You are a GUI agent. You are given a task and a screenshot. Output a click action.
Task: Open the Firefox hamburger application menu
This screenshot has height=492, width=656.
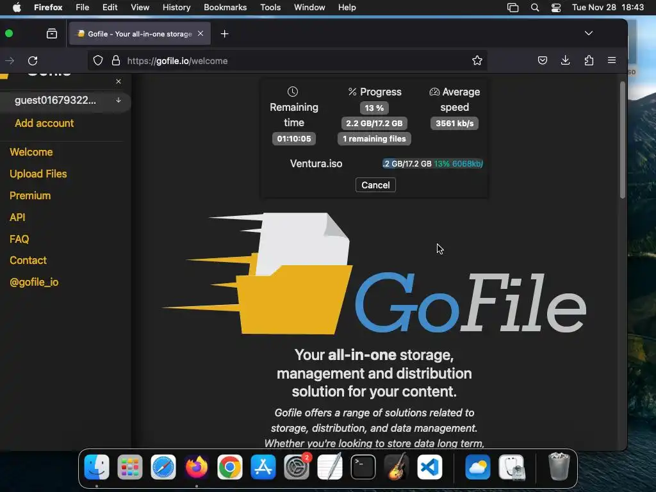pos(612,61)
